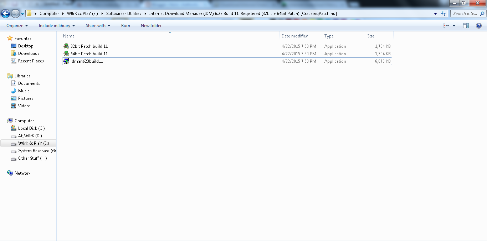The image size is (487, 241).
Task: Select the 64bit Patch build 11 icon
Action: point(66,54)
